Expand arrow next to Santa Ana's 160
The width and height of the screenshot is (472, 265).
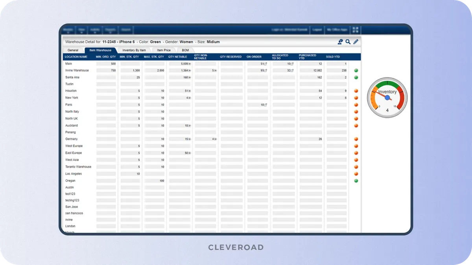click(x=190, y=77)
